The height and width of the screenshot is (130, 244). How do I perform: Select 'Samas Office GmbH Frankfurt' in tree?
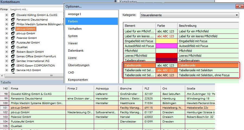coord(36,56)
